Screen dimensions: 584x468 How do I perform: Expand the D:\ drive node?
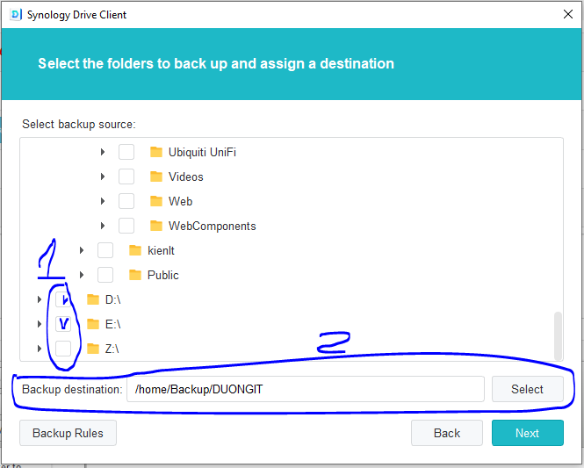(40, 299)
